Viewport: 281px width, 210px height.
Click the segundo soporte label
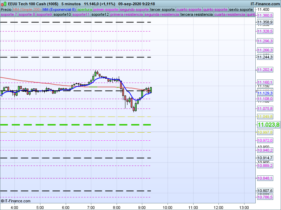135,9
